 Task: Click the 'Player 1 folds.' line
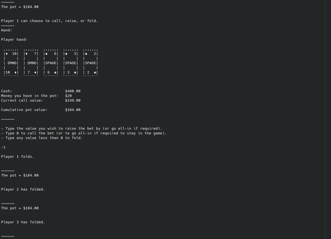pos(18,157)
